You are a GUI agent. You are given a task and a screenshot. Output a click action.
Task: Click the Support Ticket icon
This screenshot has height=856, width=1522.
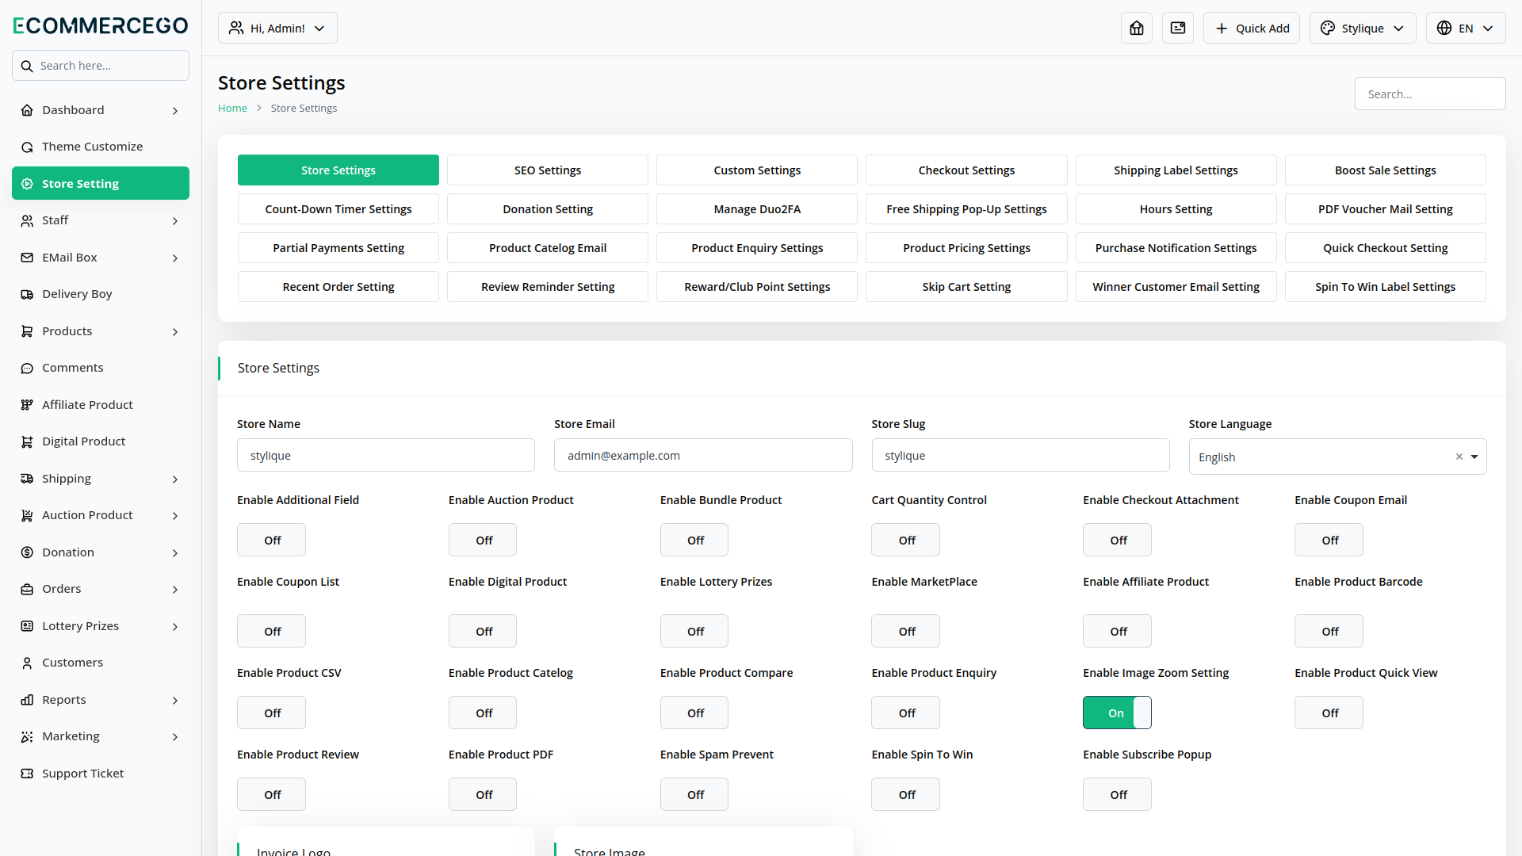tap(27, 774)
